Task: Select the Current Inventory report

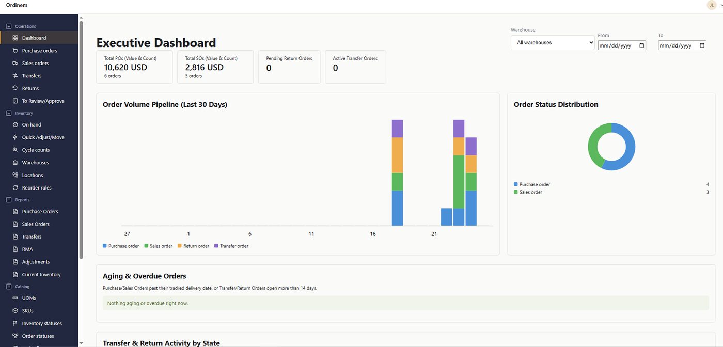Action: pyautogui.click(x=39, y=275)
